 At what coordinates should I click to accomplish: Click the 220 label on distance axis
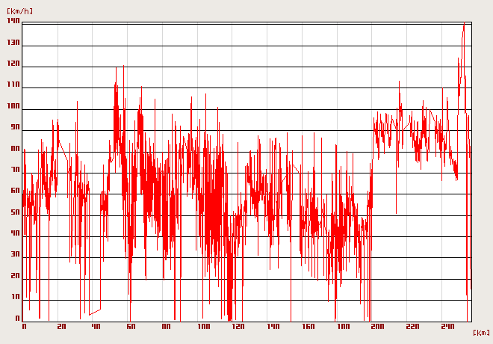(x=413, y=327)
